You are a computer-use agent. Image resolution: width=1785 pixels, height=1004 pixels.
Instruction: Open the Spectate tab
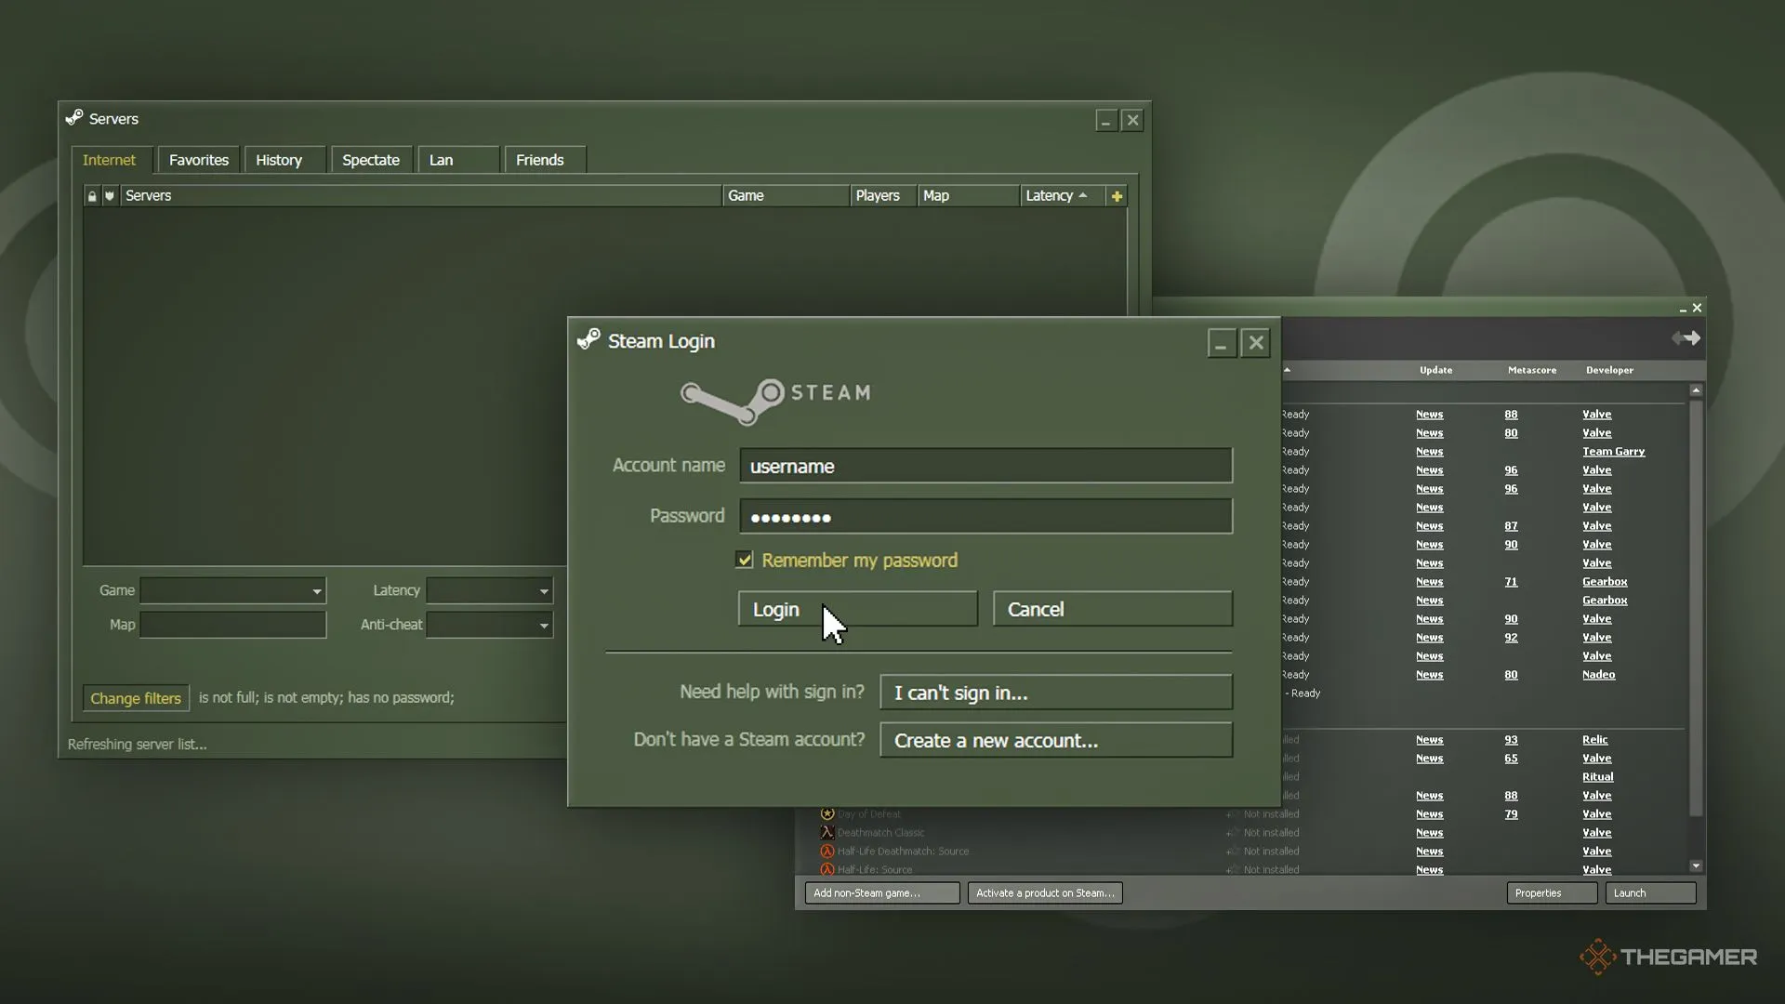370,160
